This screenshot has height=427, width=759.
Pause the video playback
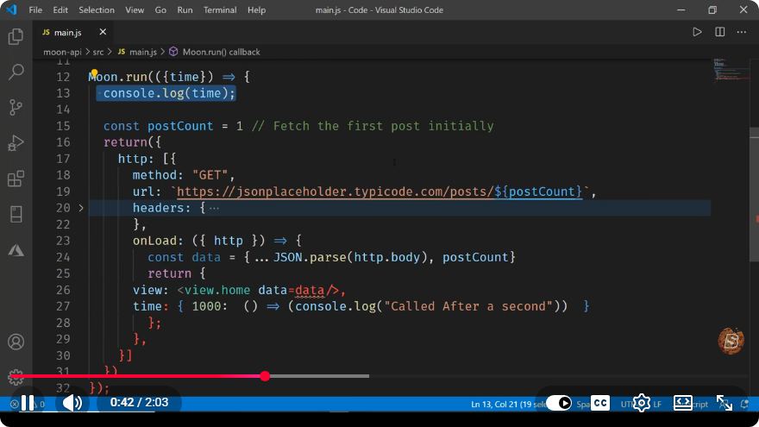[x=28, y=403]
